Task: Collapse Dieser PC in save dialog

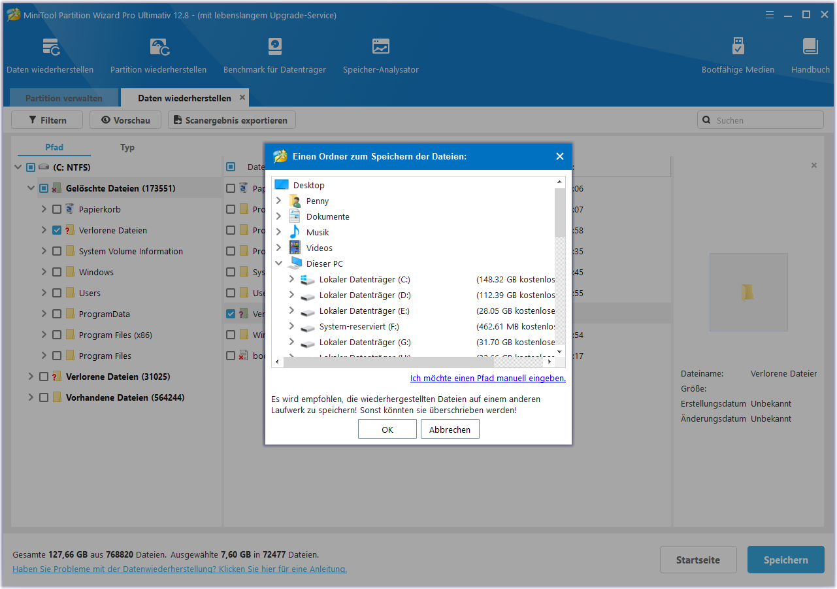Action: pyautogui.click(x=279, y=263)
